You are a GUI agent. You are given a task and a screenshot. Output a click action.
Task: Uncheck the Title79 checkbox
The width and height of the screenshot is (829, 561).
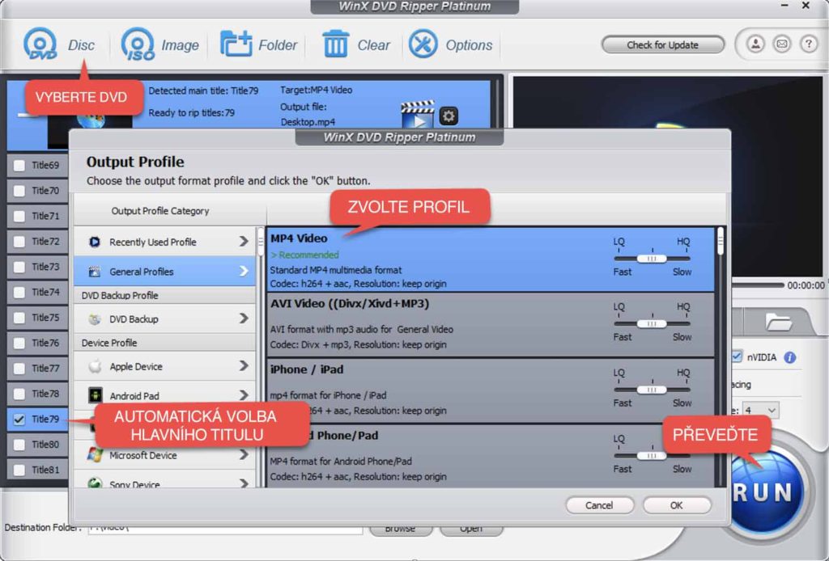pos(19,419)
